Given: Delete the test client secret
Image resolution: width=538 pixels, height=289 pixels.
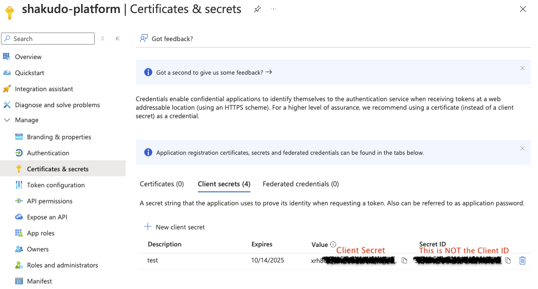Looking at the screenshot, I should (522, 260).
